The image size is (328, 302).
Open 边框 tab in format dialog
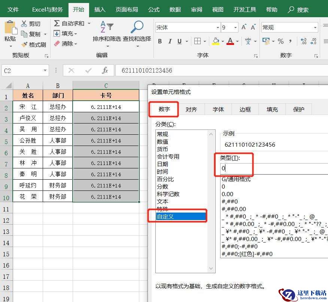[245, 109]
